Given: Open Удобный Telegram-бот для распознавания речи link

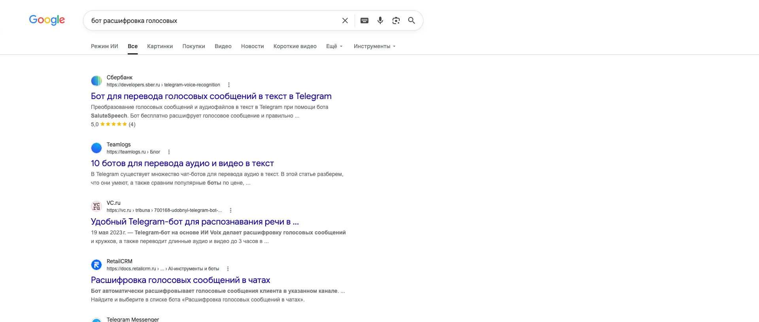Looking at the screenshot, I should point(195,222).
